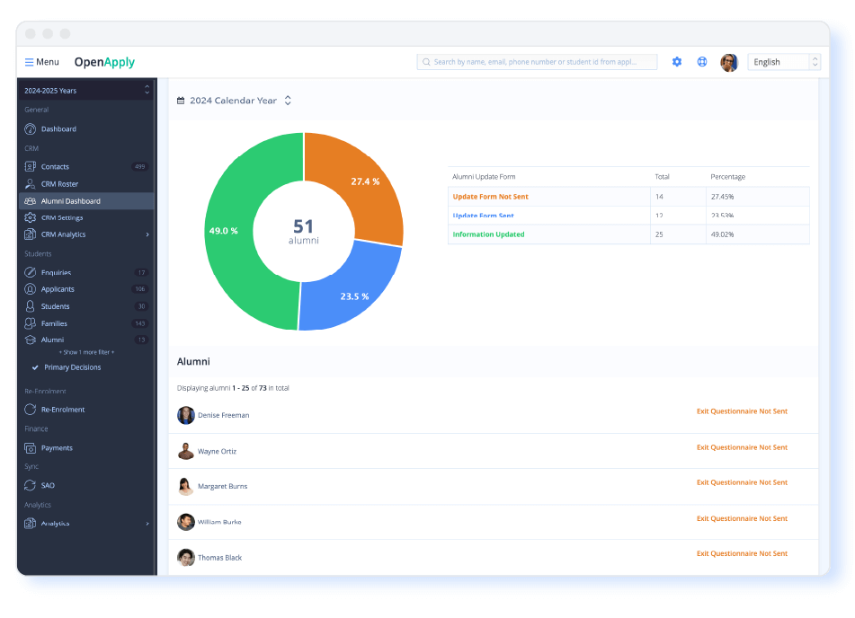The image size is (855, 618).
Task: Open the English language dropdown
Action: point(784,62)
